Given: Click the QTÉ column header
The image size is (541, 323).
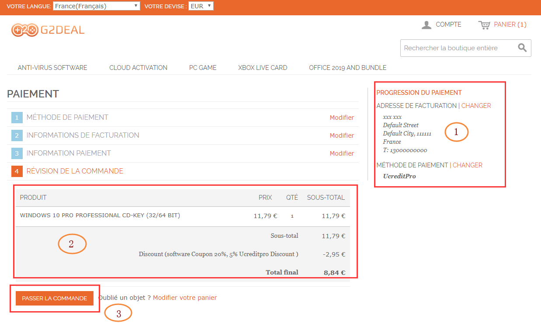Looking at the screenshot, I should click(292, 198).
